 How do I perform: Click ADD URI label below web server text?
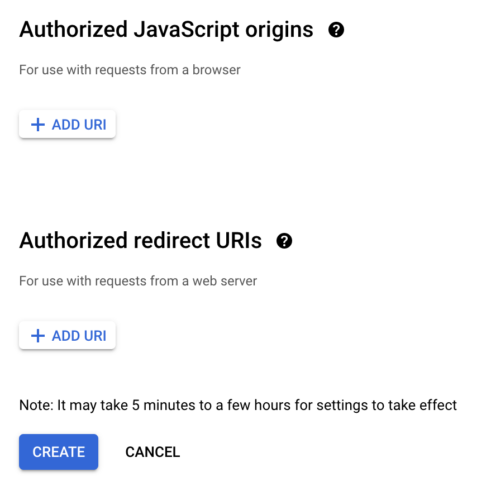(79, 336)
